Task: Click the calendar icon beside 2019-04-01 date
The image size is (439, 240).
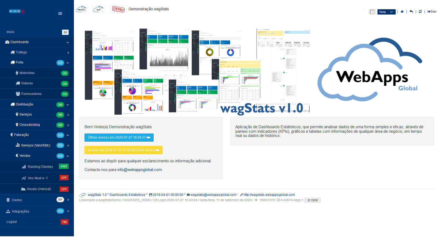Action: (150, 195)
